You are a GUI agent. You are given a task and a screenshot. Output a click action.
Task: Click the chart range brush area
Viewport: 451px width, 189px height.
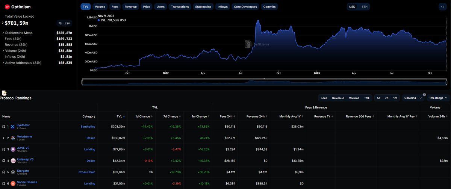264,82
